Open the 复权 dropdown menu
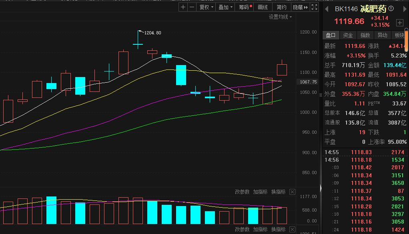This screenshot has height=234, width=409. 206,7
